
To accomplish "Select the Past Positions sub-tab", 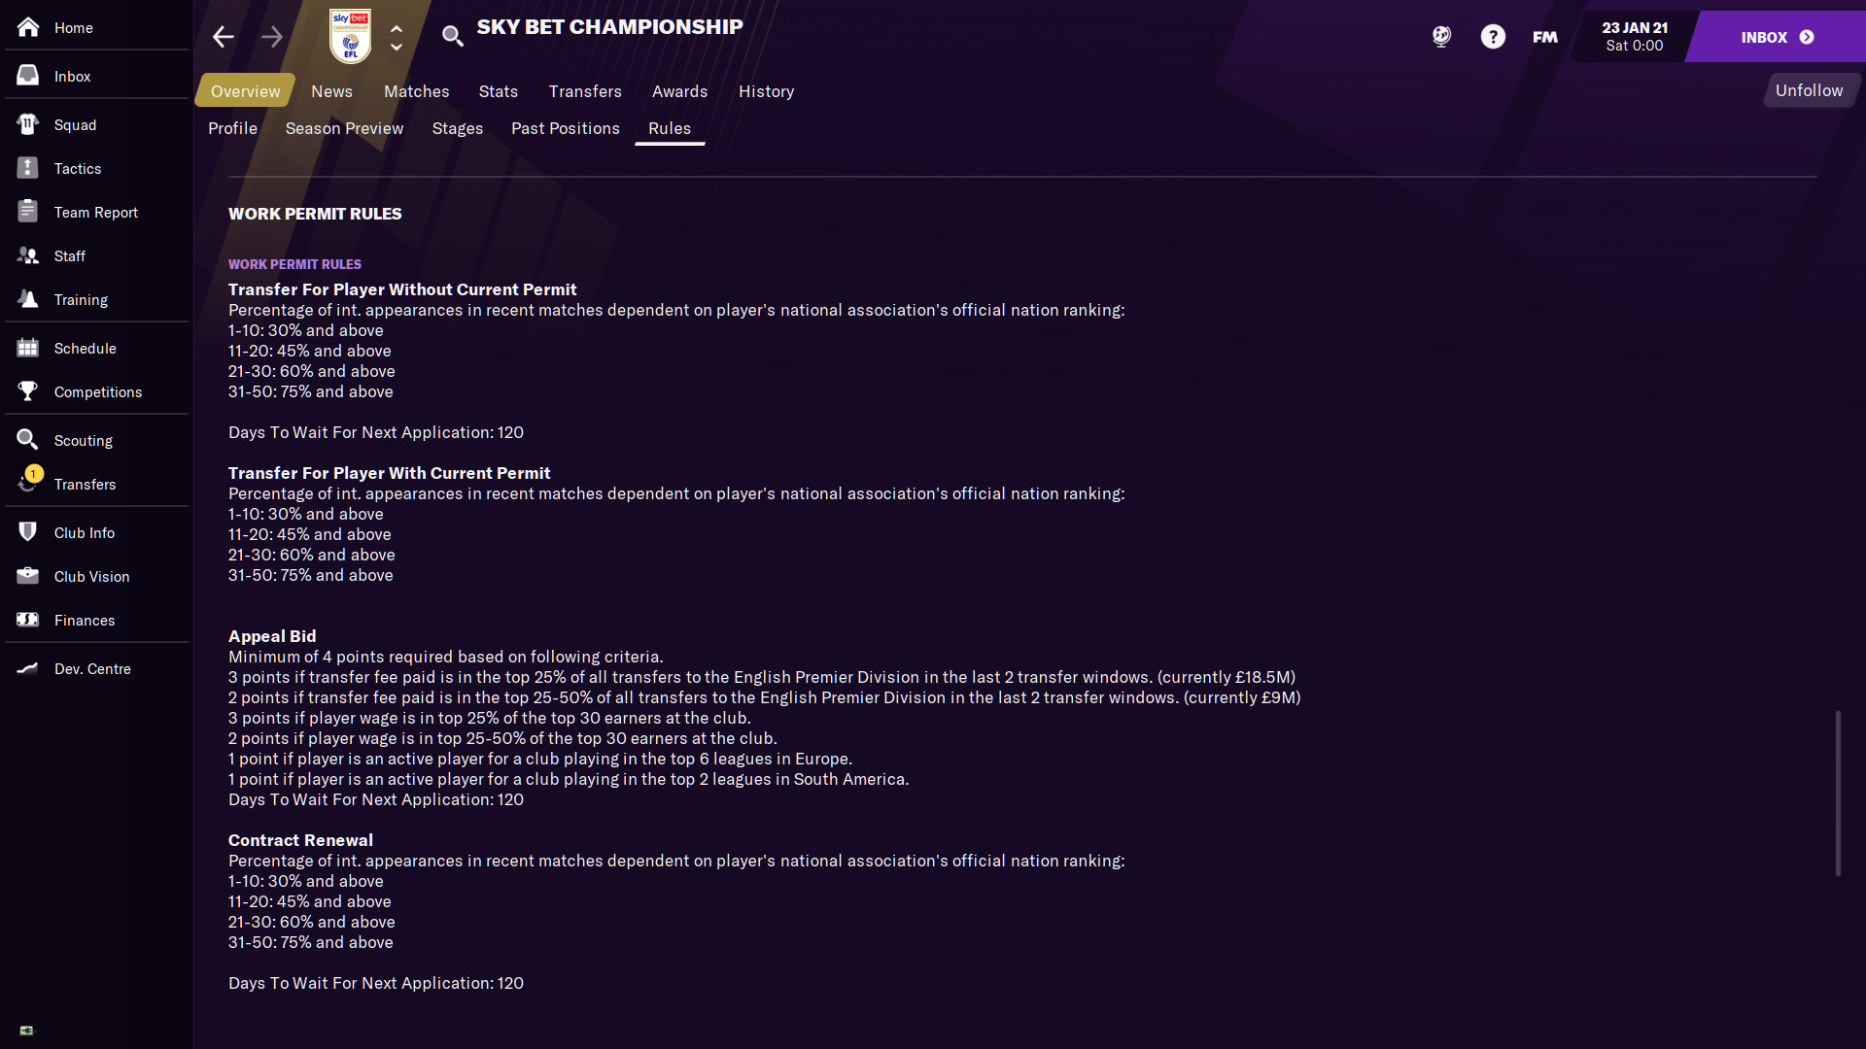I will 566,128.
